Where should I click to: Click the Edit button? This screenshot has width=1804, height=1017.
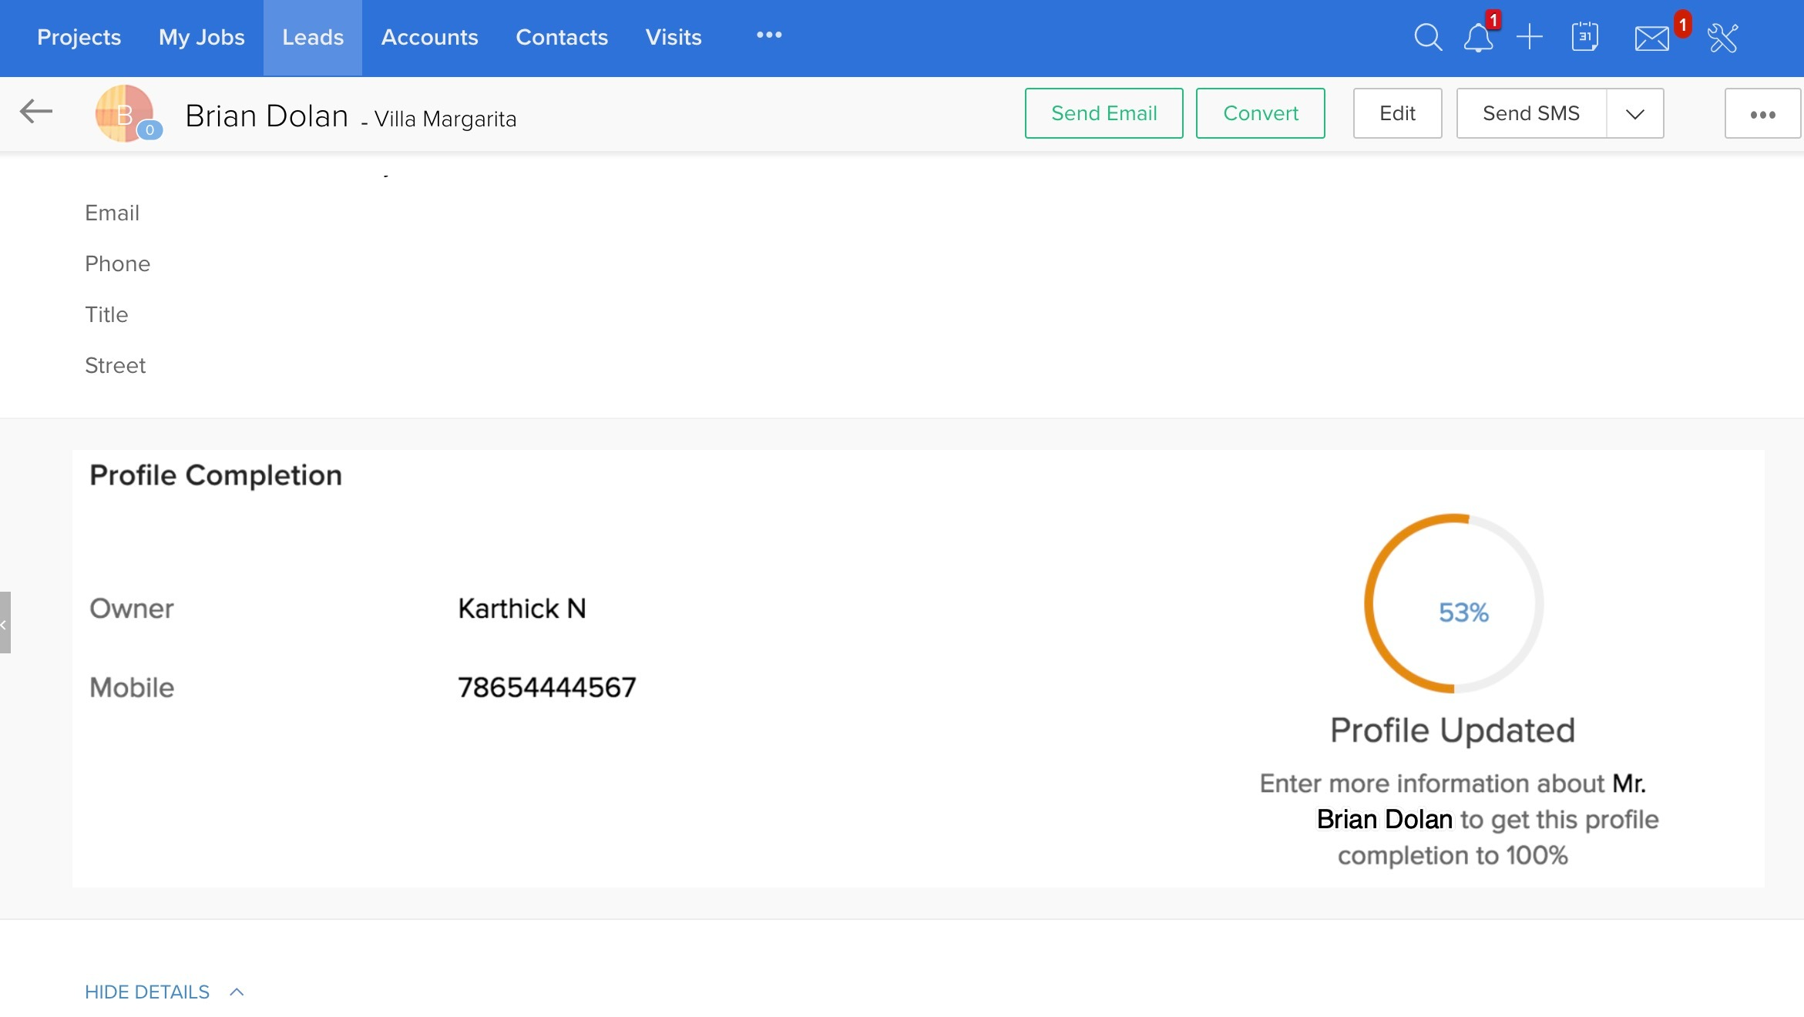[1397, 113]
